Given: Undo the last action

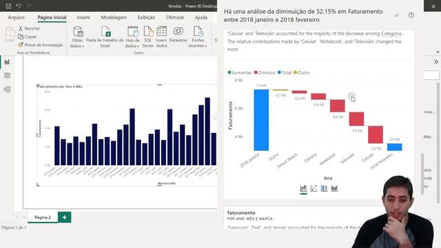Looking at the screenshot, I should [19, 6].
